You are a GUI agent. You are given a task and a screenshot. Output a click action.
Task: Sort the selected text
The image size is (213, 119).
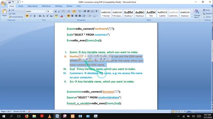click(x=92, y=12)
